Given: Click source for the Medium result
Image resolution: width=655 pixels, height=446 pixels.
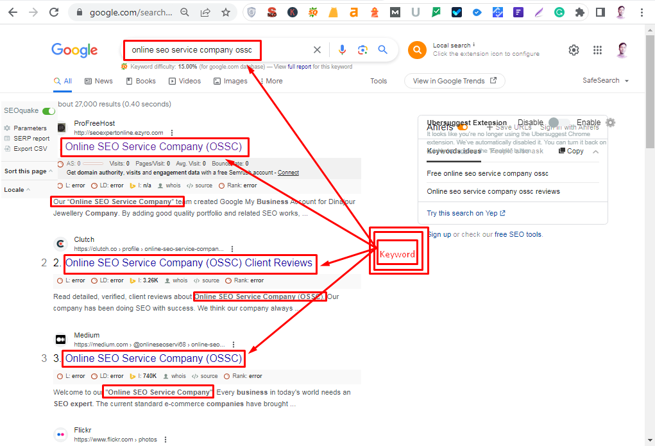Looking at the screenshot, I should (205, 376).
